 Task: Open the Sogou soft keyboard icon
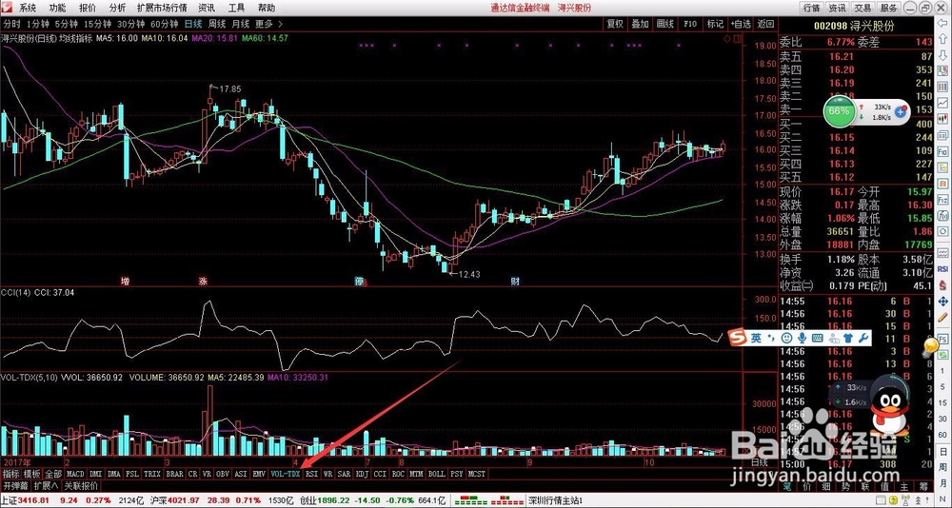coord(817,338)
